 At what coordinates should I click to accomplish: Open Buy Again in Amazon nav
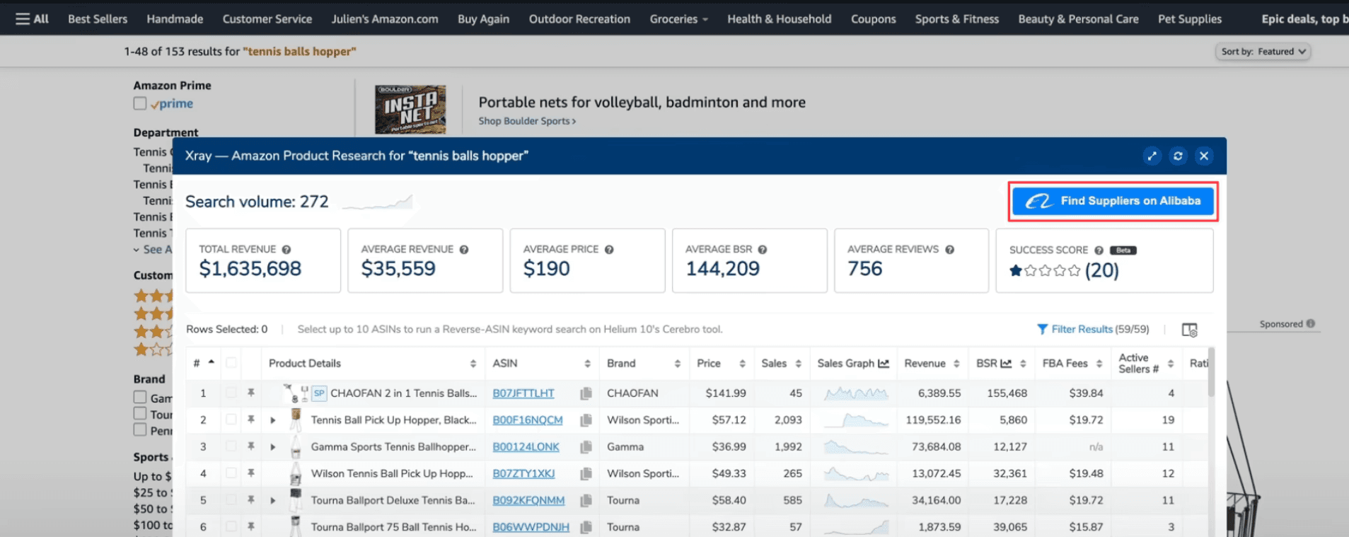click(x=483, y=19)
